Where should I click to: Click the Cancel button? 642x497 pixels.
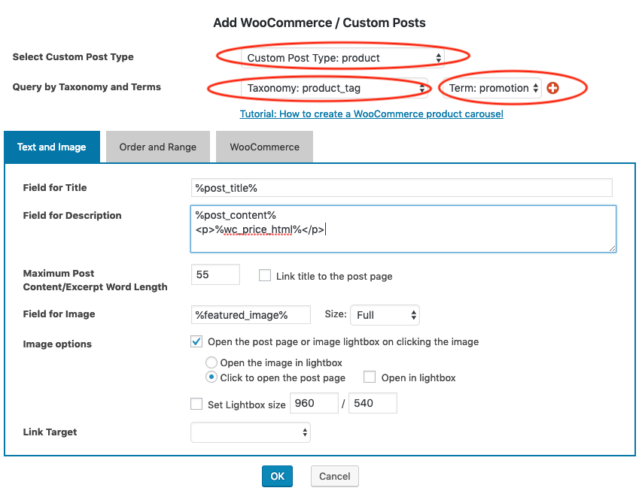pos(334,476)
